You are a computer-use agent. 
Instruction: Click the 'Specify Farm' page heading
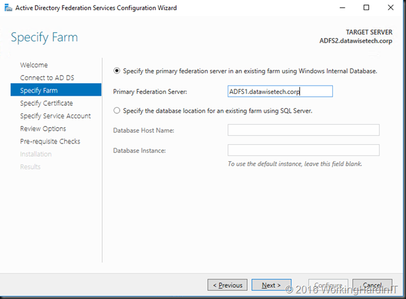44,37
